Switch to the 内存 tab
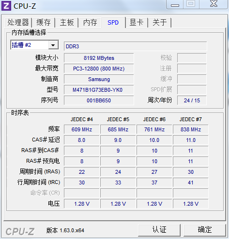The height and width of the screenshot is (239, 229). pyautogui.click(x=90, y=22)
